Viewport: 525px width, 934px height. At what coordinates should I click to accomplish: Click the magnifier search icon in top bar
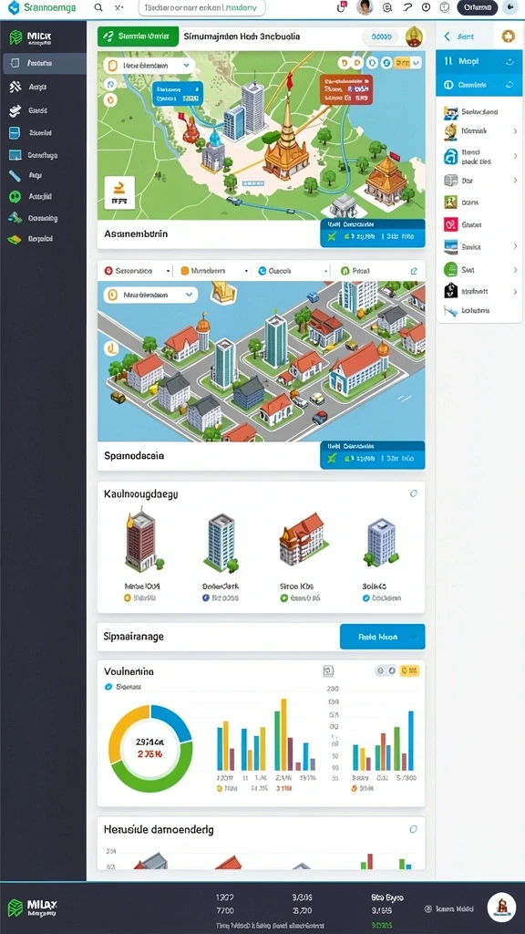98,7
